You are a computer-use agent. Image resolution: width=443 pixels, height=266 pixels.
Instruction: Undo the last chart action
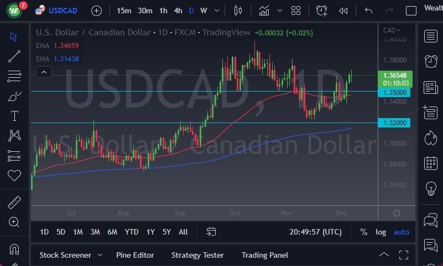pyautogui.click(x=368, y=10)
